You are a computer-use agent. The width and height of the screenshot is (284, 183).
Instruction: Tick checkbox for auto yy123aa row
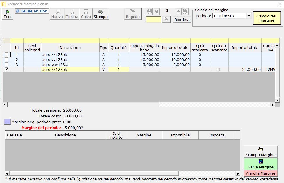(7, 59)
